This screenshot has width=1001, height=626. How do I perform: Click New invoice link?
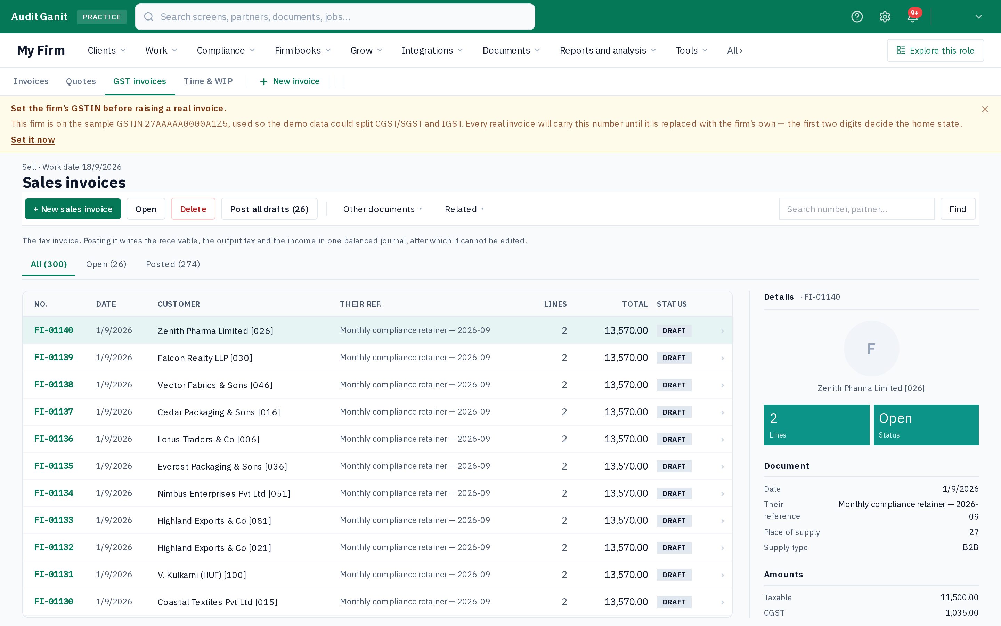pos(290,82)
